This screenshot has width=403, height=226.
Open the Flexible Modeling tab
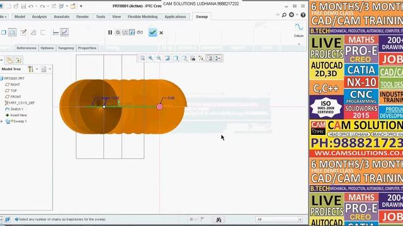[143, 17]
